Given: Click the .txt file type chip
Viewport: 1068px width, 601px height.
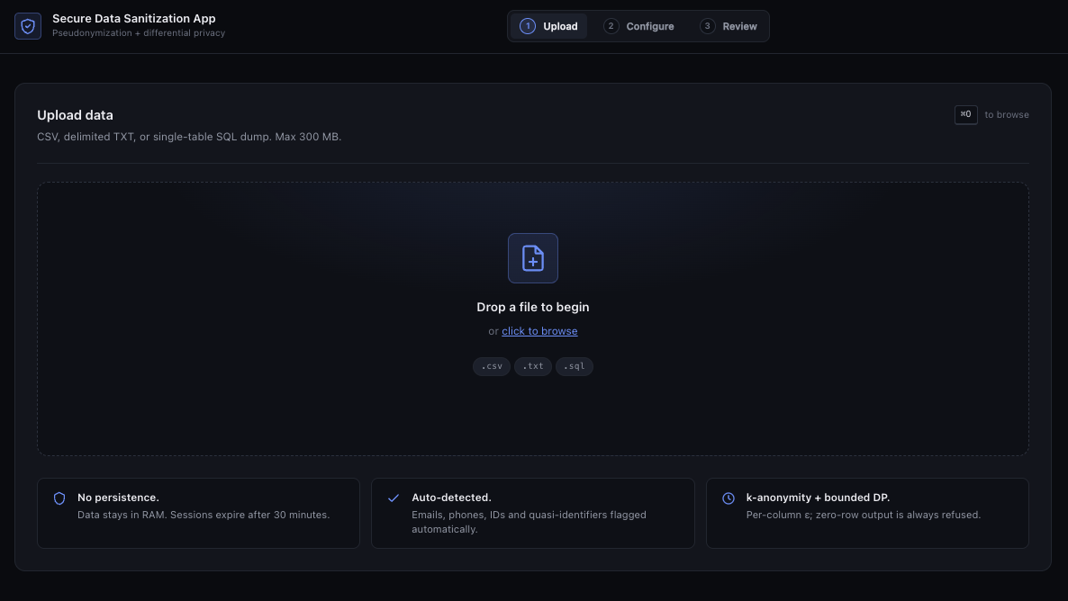Looking at the screenshot, I should [x=532, y=366].
